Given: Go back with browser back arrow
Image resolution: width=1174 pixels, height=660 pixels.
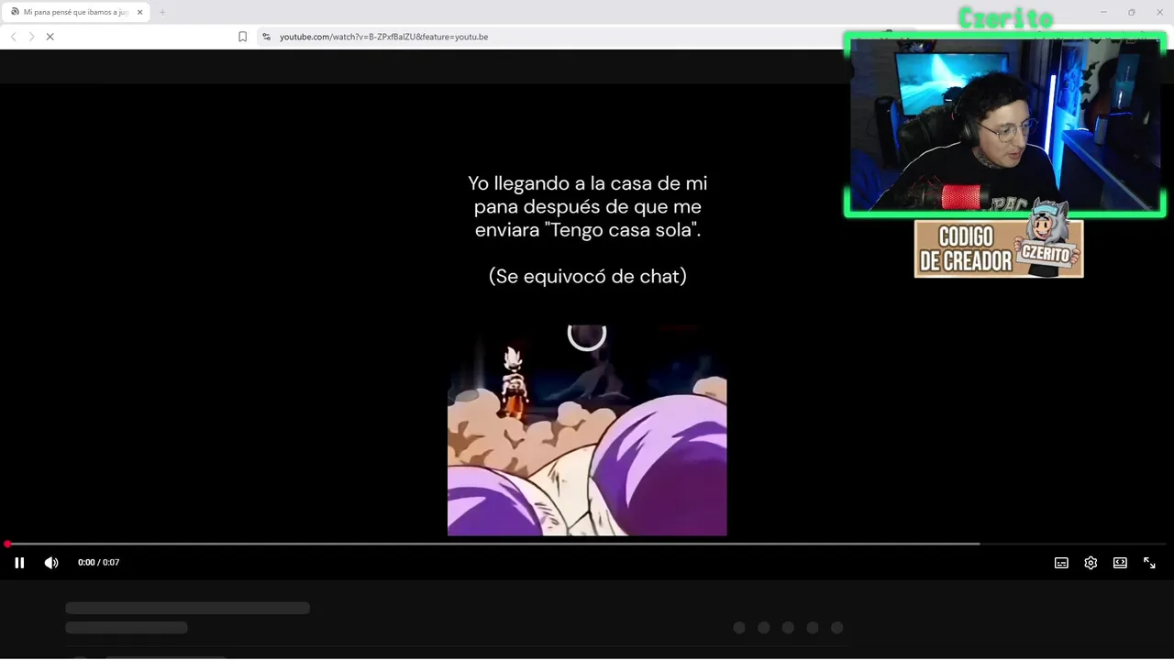Looking at the screenshot, I should click(13, 37).
